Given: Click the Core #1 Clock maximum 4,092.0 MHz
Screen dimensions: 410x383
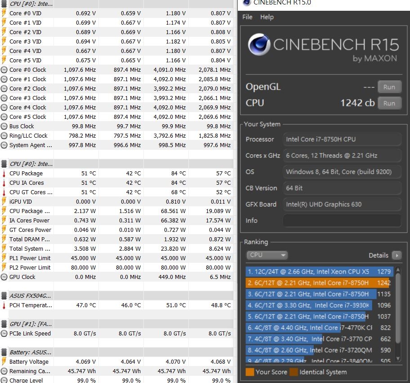Looking at the screenshot, I should click(x=169, y=79).
